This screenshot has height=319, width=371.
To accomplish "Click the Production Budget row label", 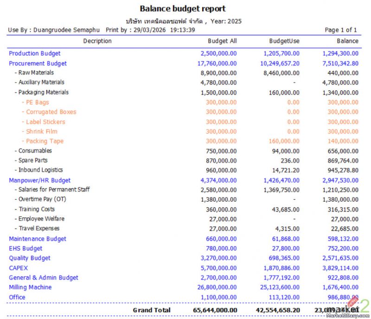I will [35, 53].
